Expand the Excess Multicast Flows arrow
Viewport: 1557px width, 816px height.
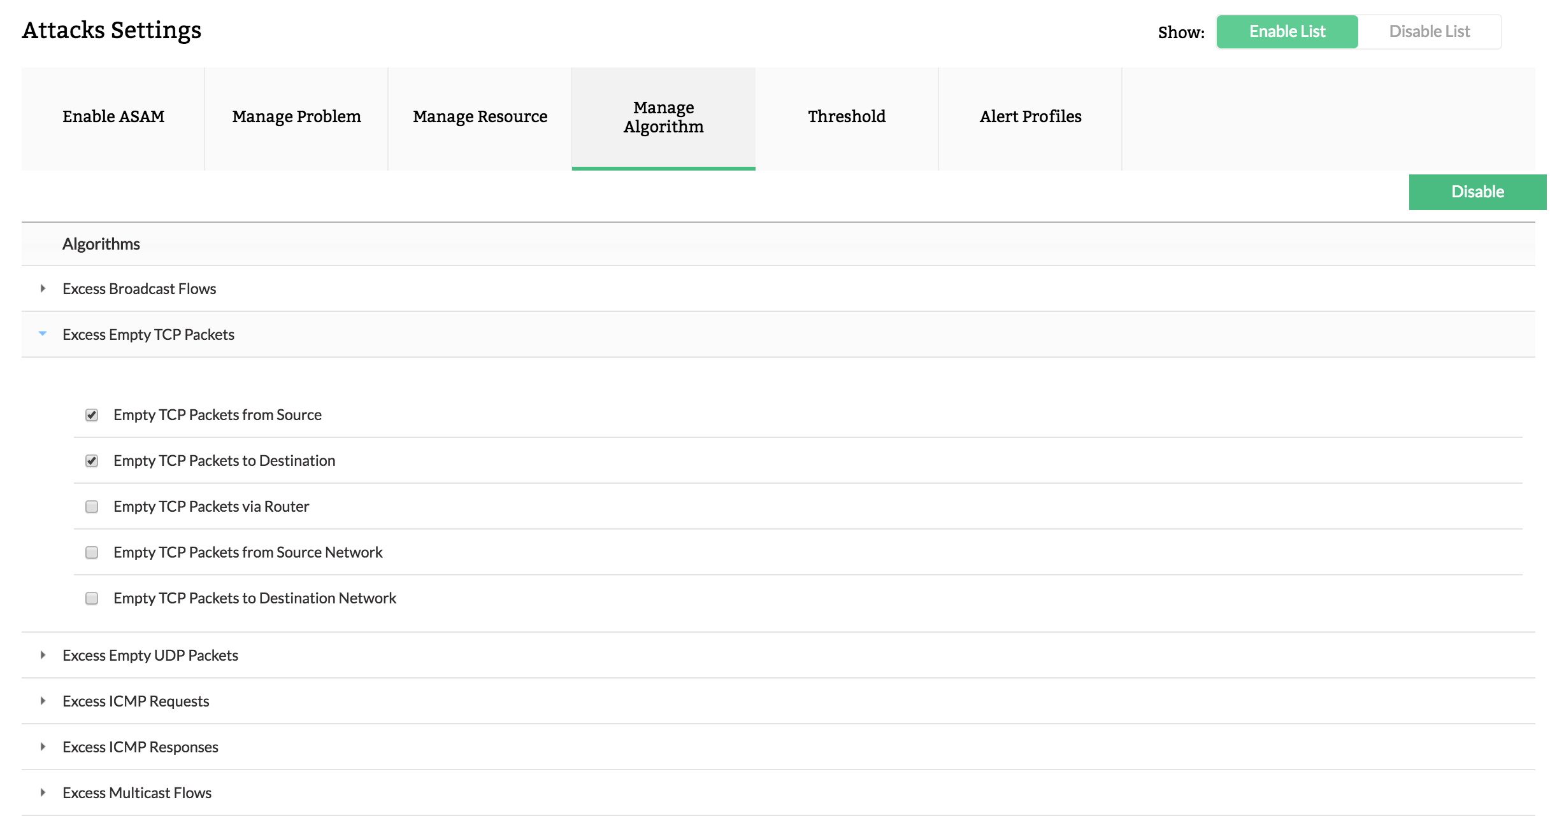(43, 792)
